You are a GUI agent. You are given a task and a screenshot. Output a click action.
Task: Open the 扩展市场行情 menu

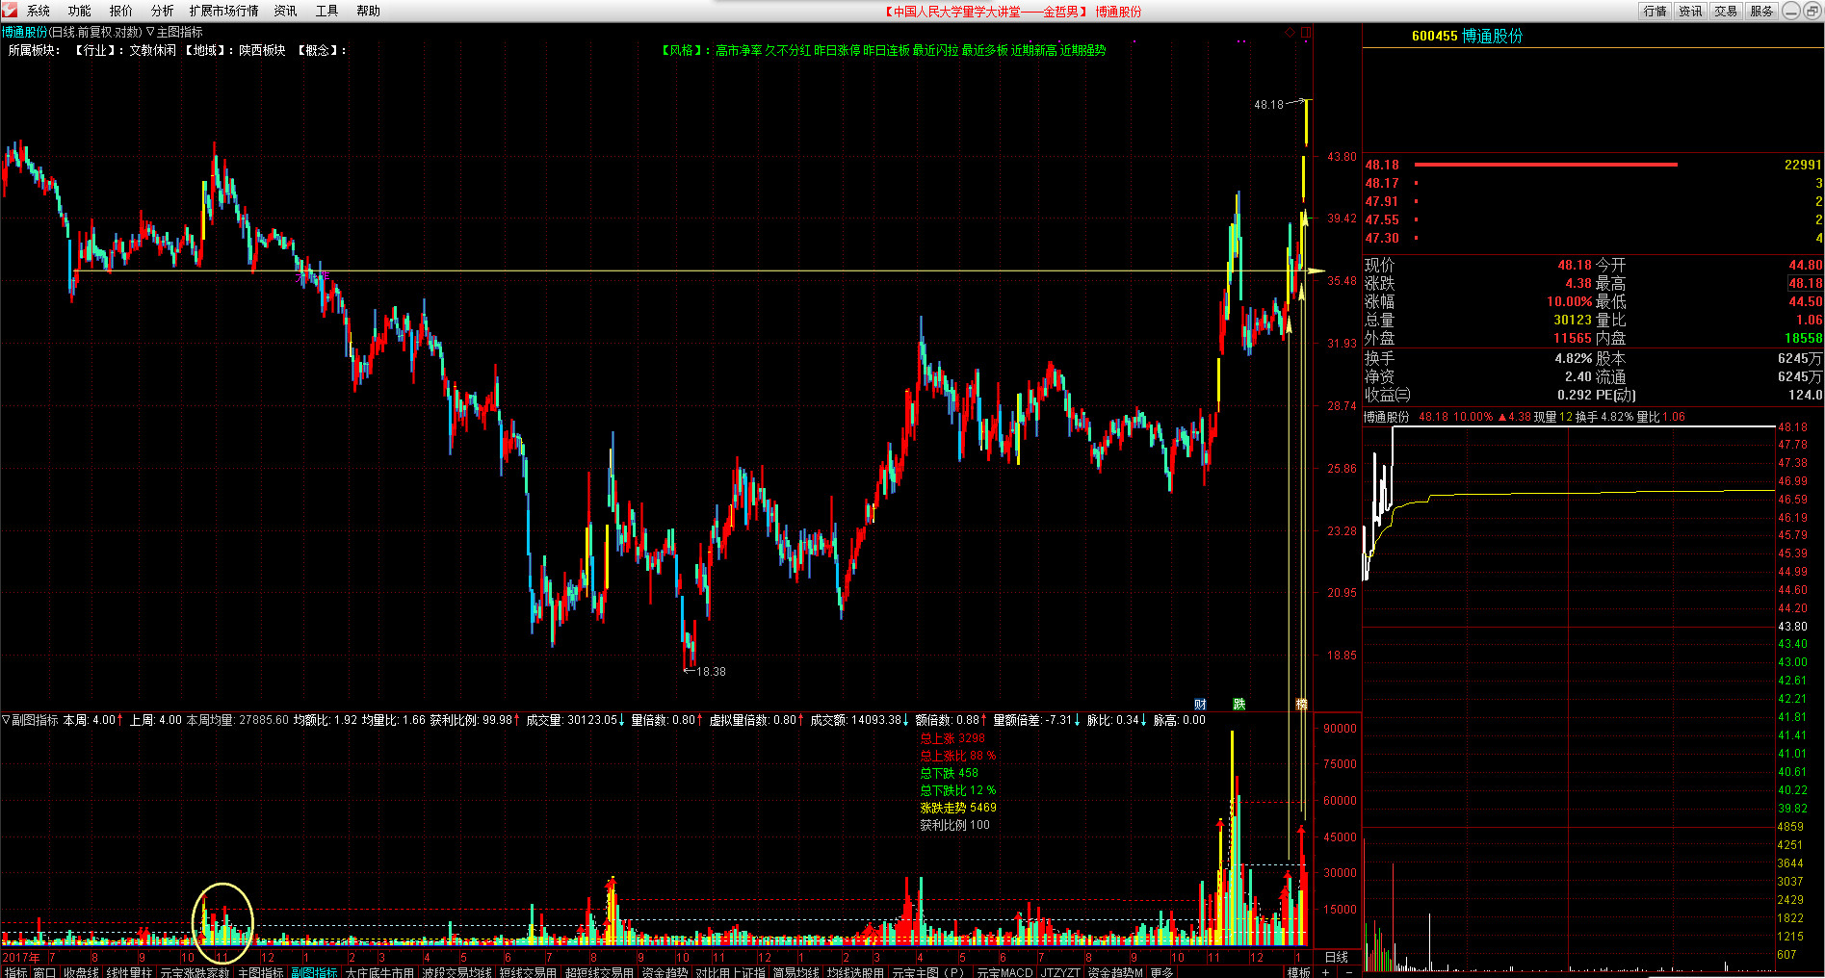(223, 11)
